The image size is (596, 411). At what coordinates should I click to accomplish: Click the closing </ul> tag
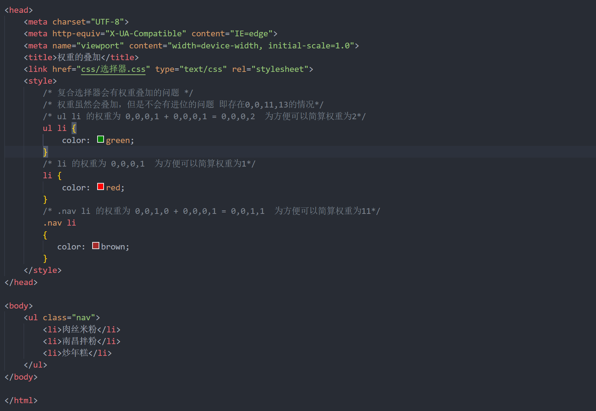[x=36, y=365]
